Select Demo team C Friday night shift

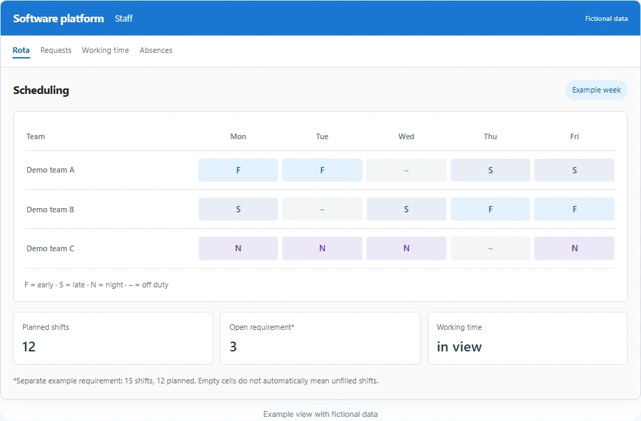click(x=574, y=248)
